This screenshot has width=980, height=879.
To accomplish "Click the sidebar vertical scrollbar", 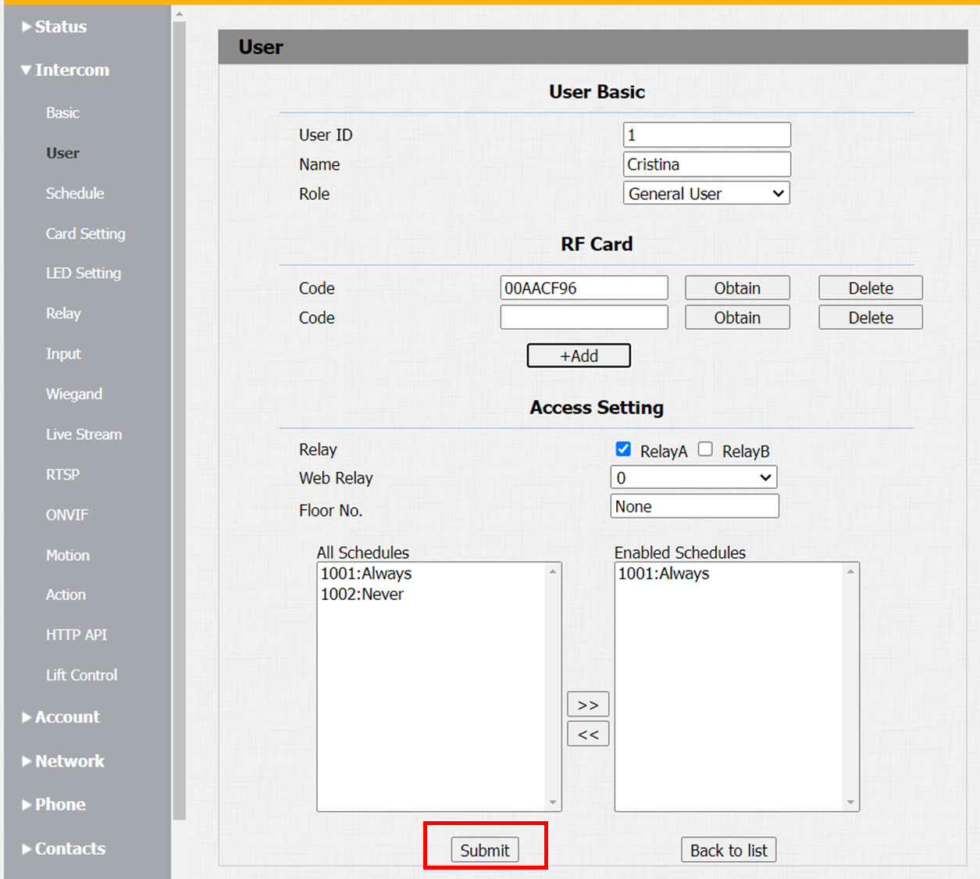I will 180,422.
